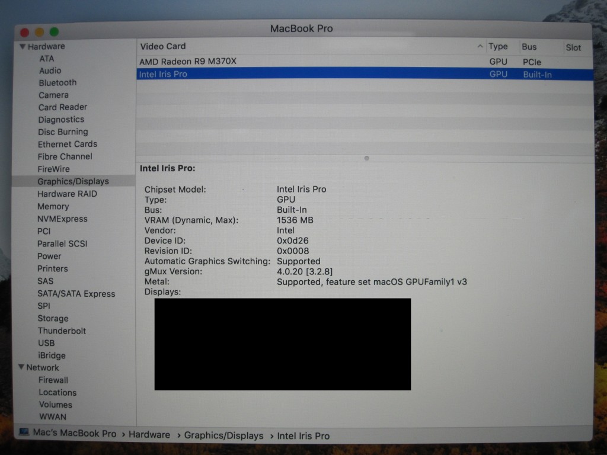This screenshot has width=607, height=455.
Task: Collapse the Network section triangle
Action: click(21, 367)
